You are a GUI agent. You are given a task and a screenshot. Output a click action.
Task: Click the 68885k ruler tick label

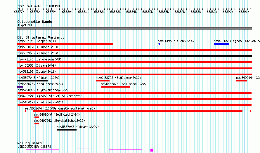coord(148,12)
